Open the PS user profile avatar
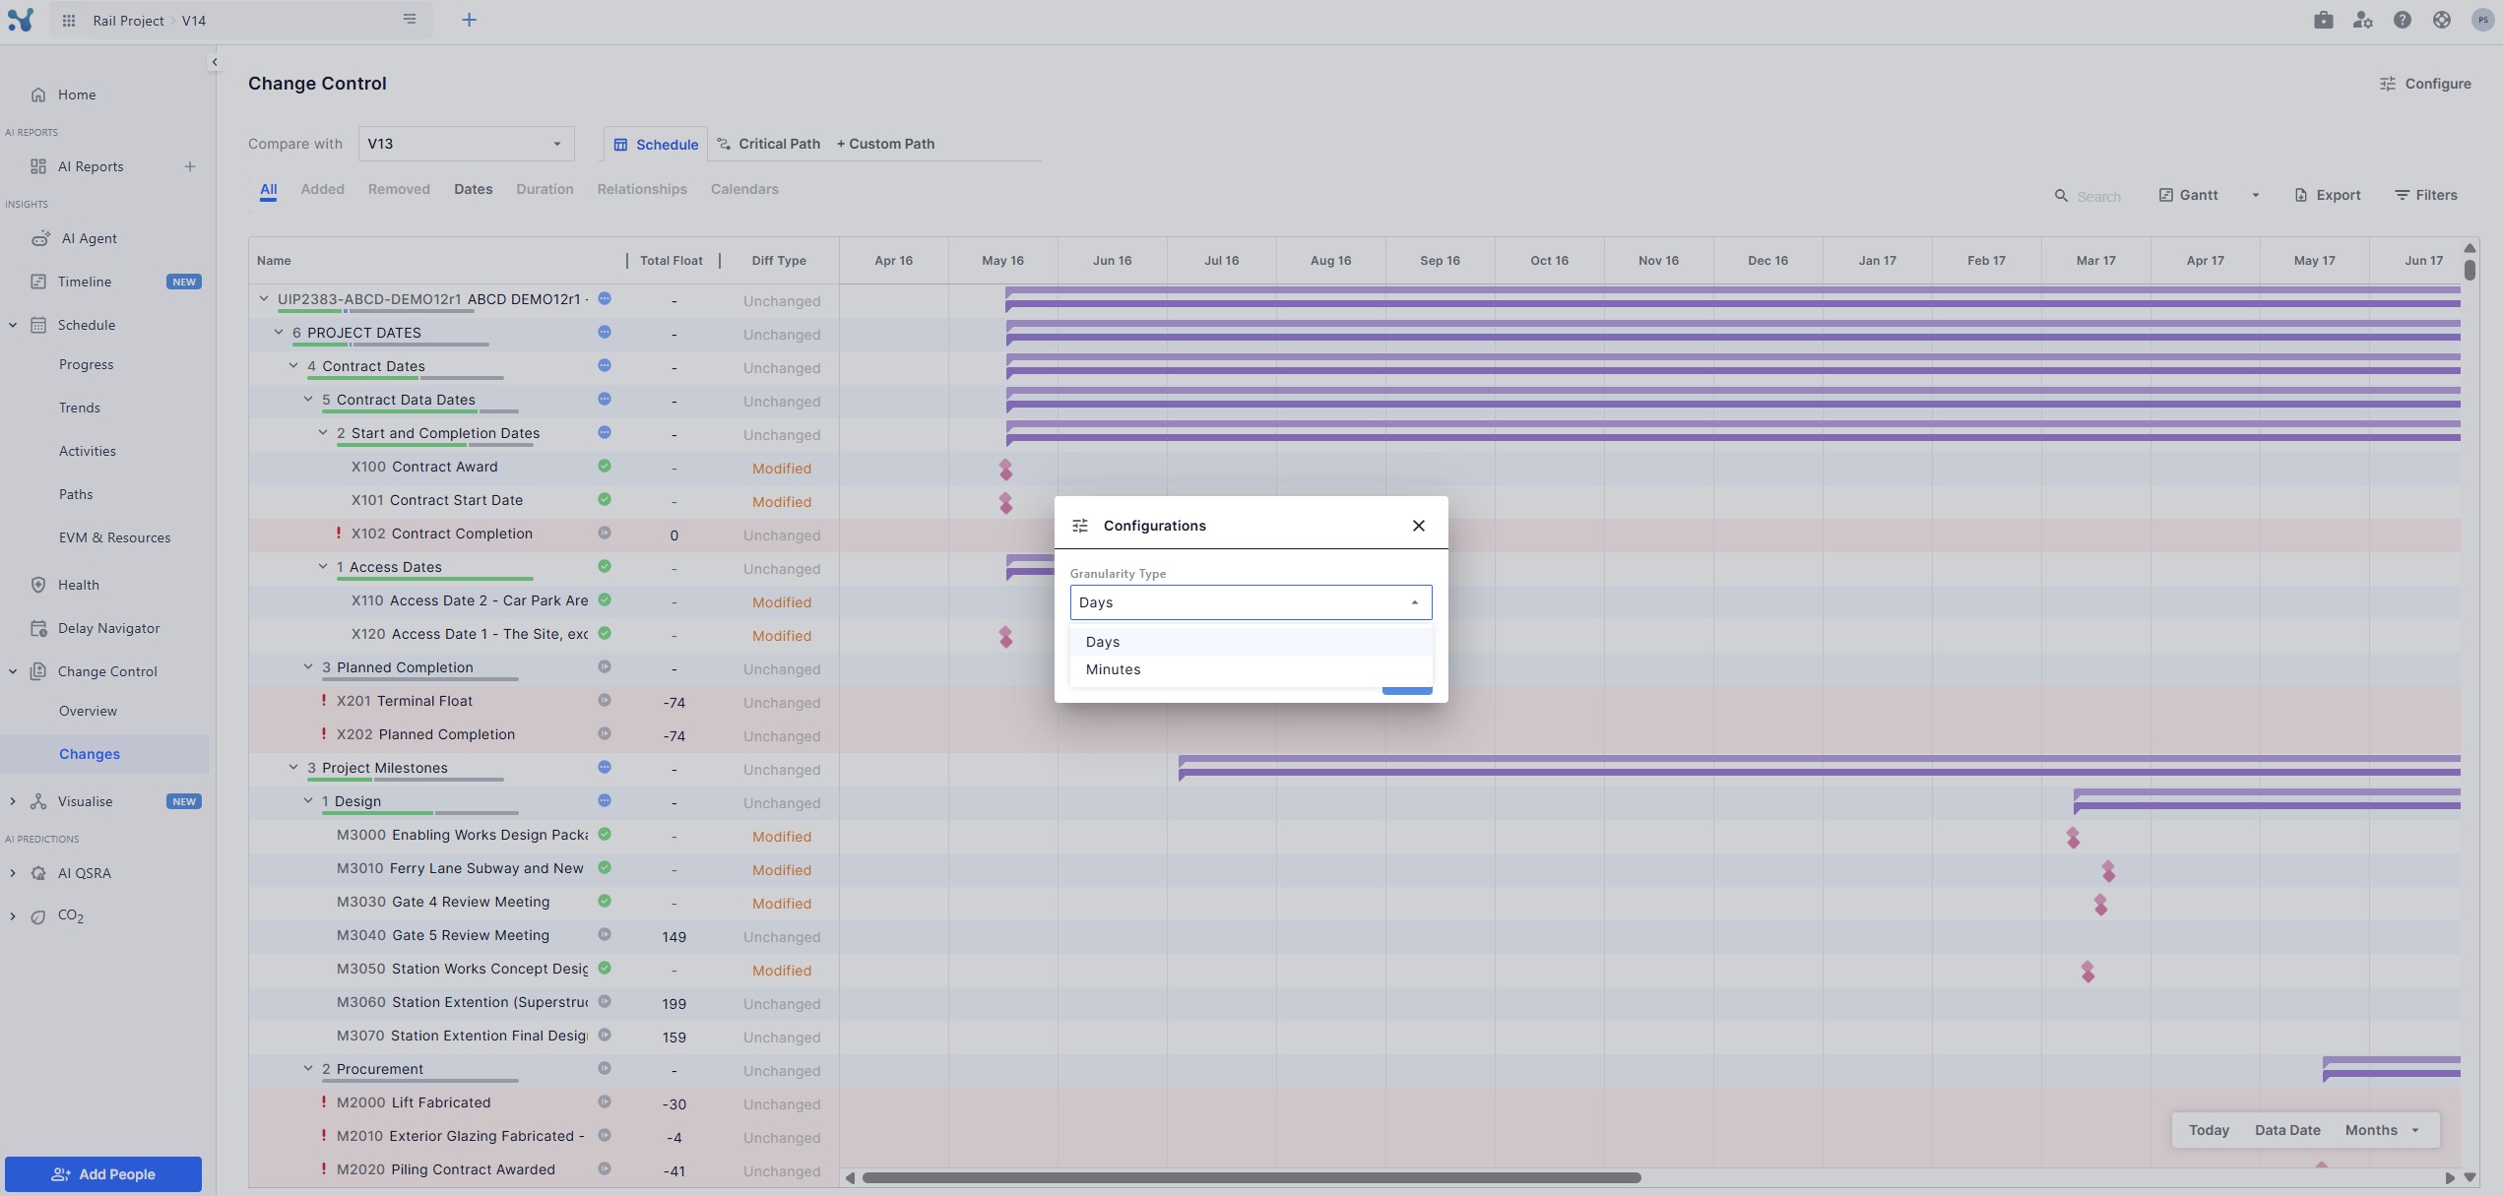Image resolution: width=2503 pixels, height=1196 pixels. 2482,20
